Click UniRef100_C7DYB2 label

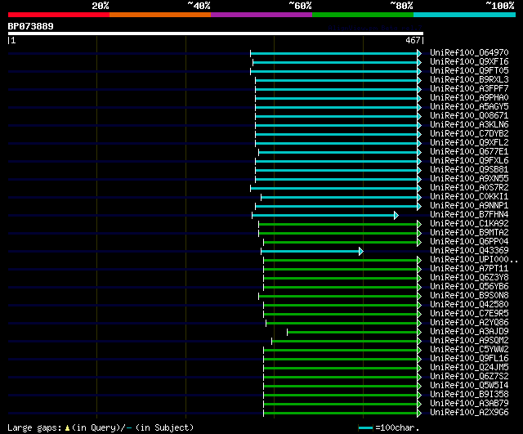pyautogui.click(x=469, y=134)
